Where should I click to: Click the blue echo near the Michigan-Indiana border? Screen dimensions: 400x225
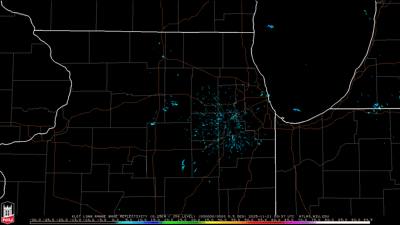point(376,106)
